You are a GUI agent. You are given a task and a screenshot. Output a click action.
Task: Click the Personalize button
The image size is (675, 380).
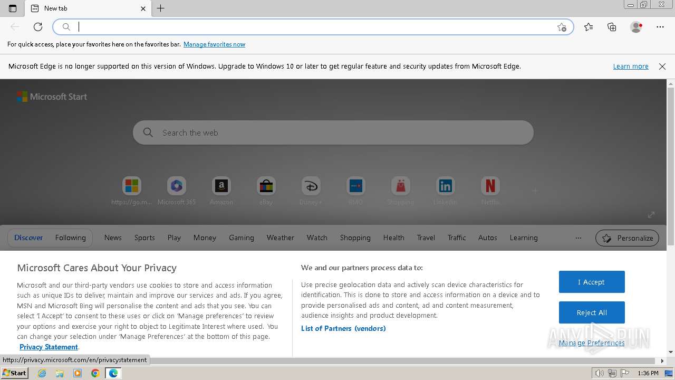coord(627,238)
